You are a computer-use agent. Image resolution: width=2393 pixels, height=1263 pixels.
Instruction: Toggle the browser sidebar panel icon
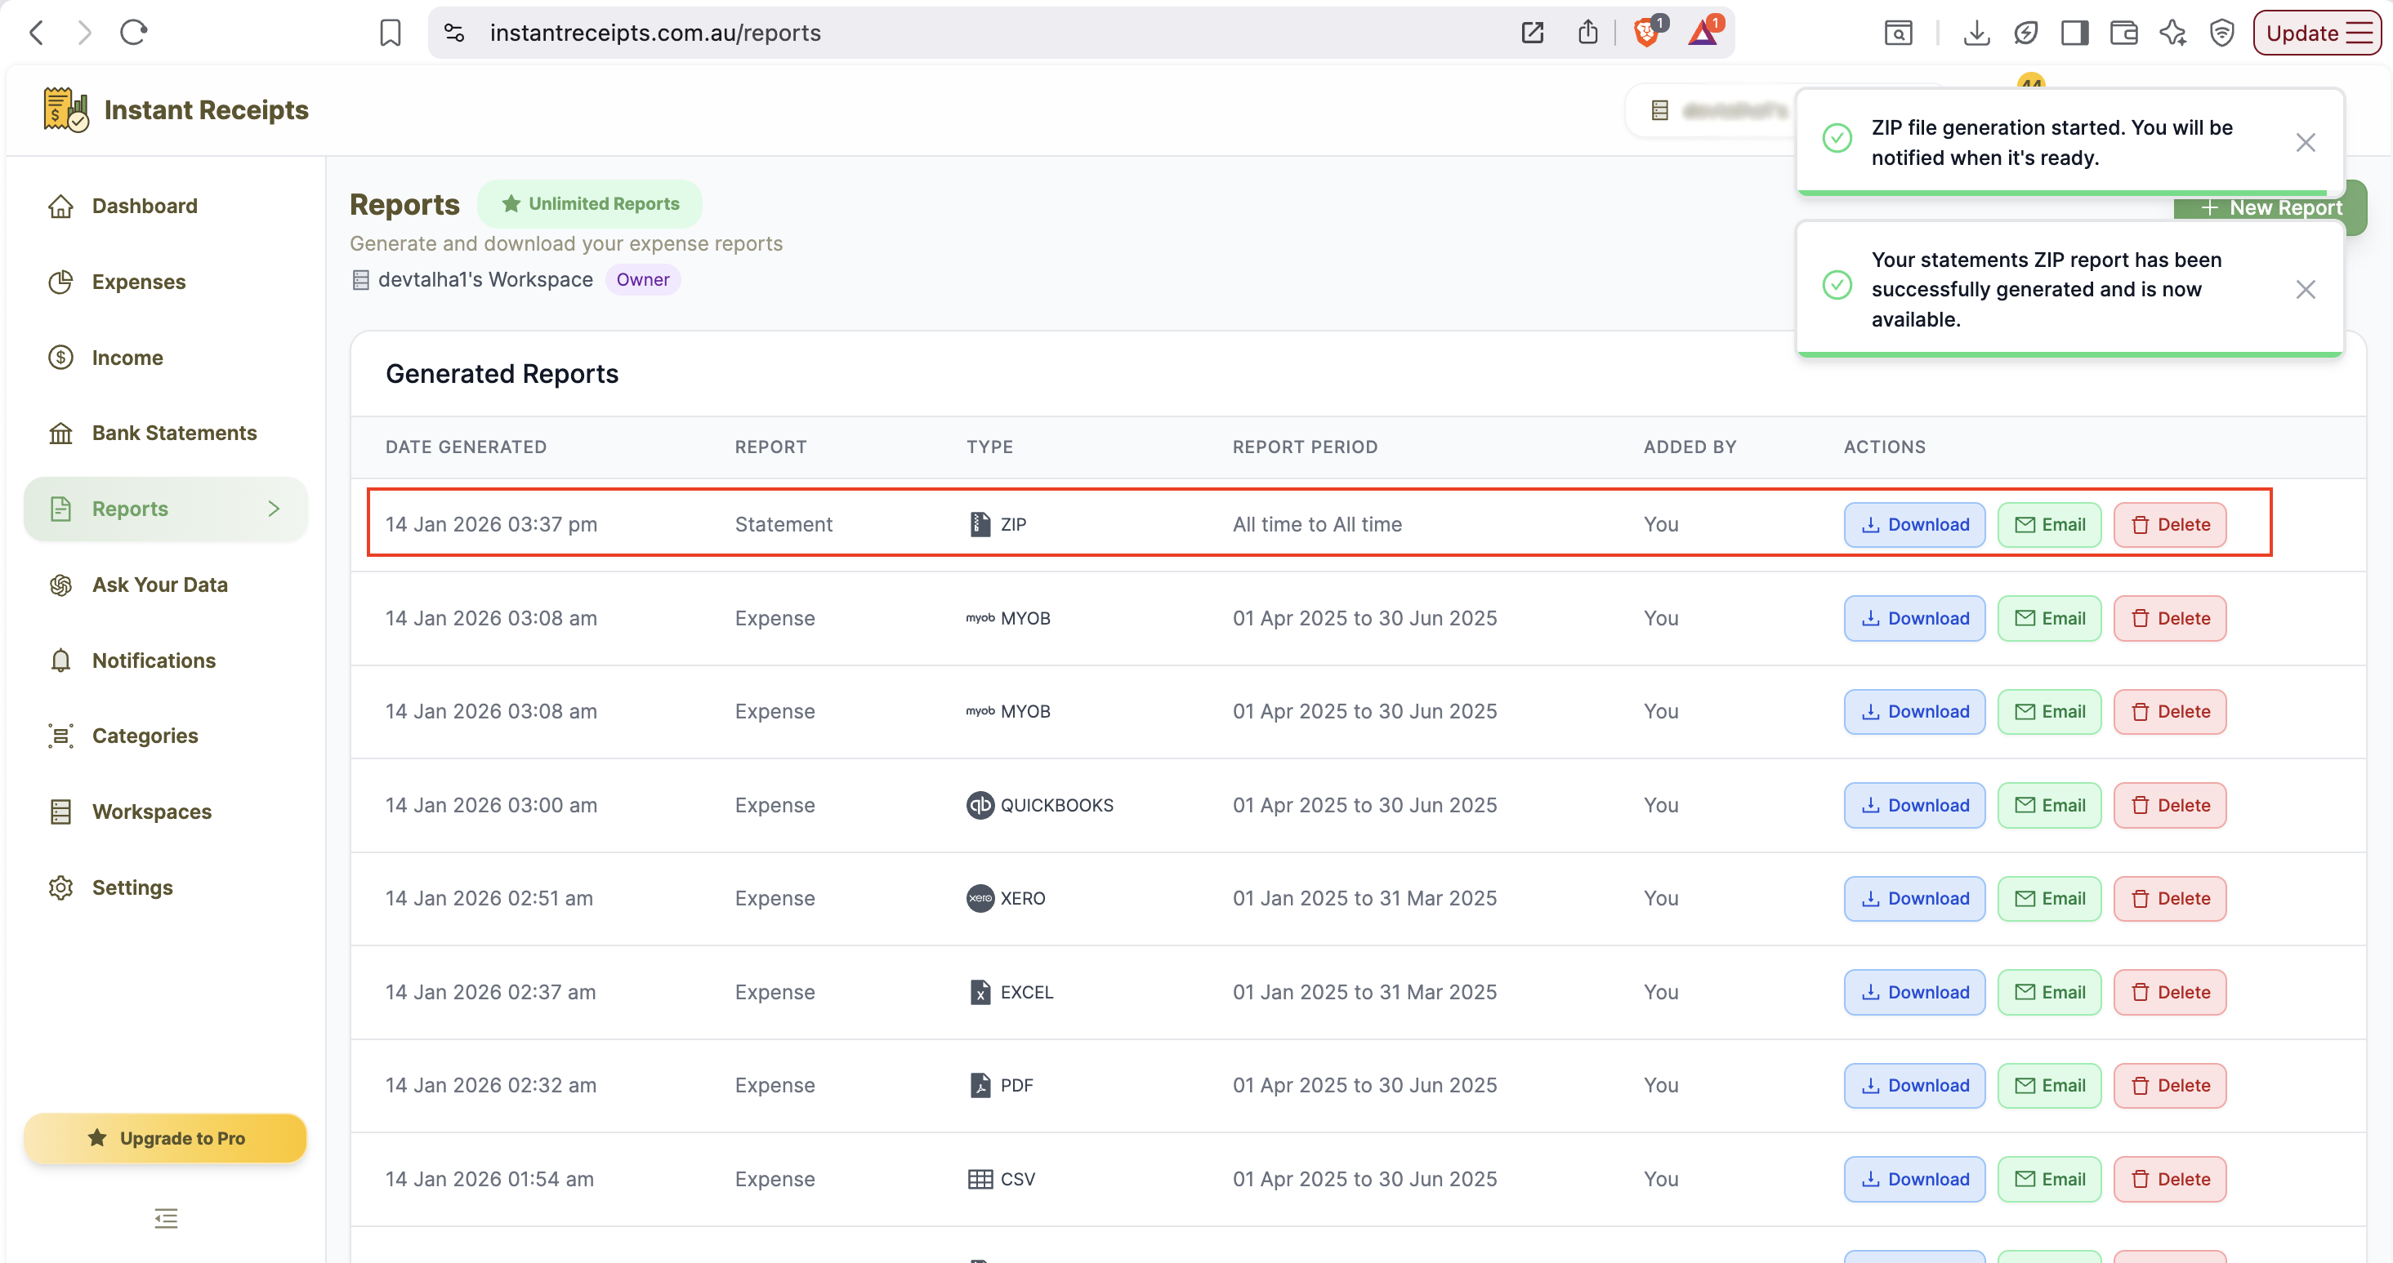(x=2074, y=33)
